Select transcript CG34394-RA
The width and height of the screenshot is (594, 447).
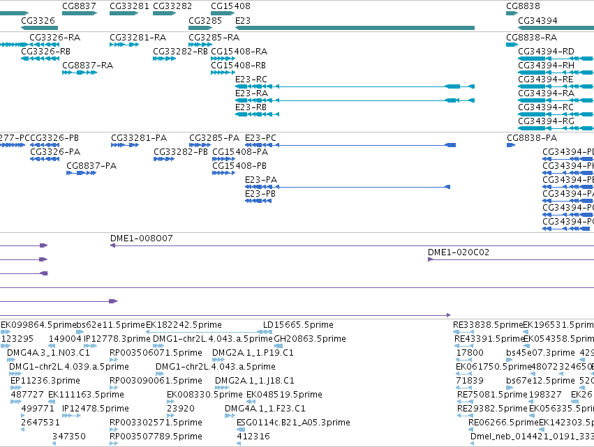tap(556, 100)
